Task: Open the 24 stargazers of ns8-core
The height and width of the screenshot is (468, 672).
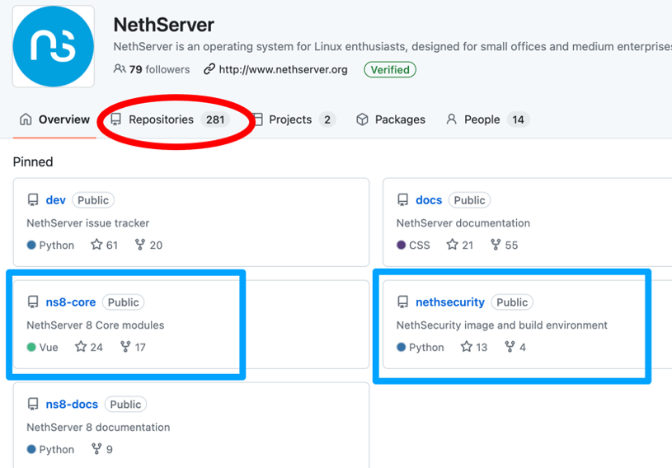Action: (89, 347)
